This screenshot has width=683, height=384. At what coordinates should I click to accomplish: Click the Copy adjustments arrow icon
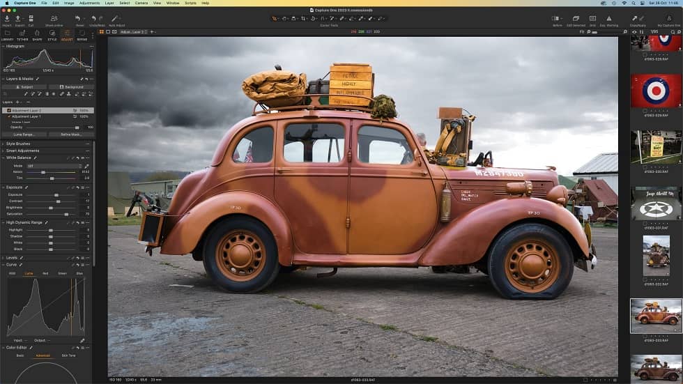pos(635,19)
